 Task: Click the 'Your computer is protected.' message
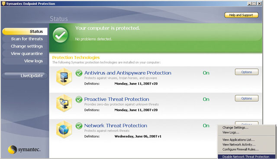108,28
